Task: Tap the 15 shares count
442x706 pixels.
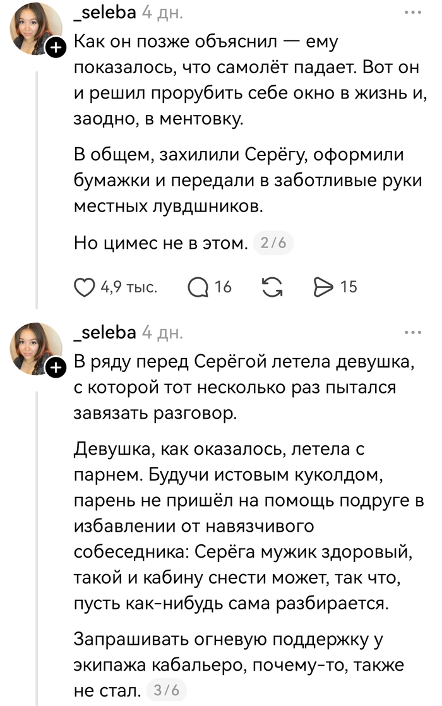Action: pos(349,287)
